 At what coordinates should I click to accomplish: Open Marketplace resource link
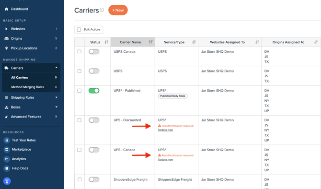(x=22, y=150)
